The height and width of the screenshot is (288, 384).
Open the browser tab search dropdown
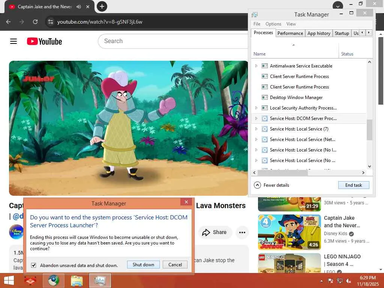[337, 6]
